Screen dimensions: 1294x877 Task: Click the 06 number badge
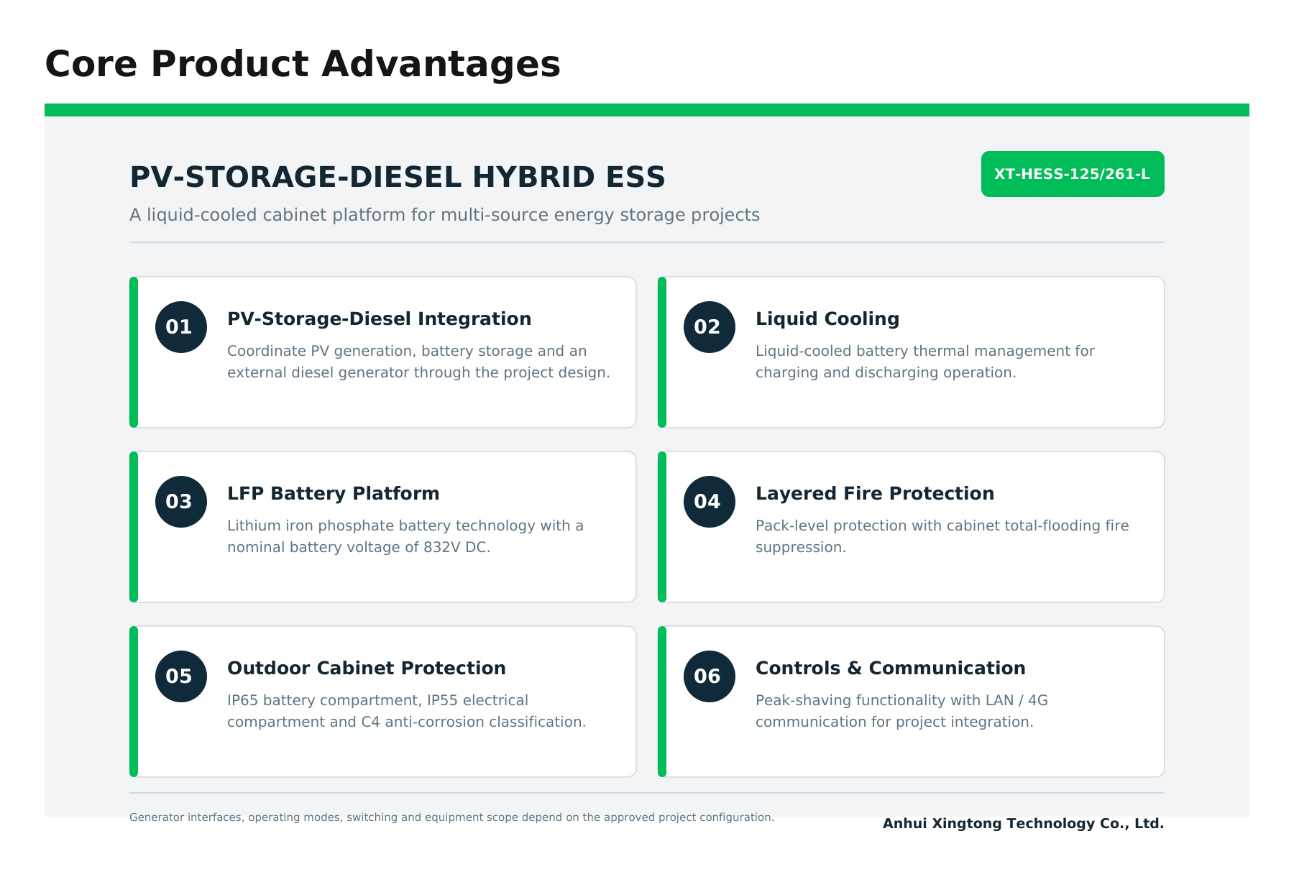[x=710, y=676]
